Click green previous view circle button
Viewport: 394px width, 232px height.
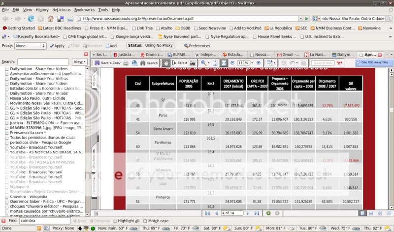click(x=268, y=213)
